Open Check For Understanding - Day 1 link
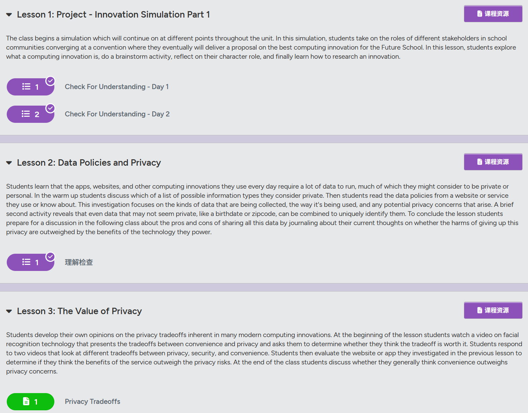 point(117,87)
